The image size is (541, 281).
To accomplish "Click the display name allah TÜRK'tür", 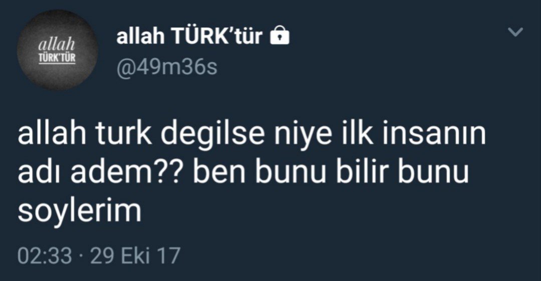I will coord(189,36).
